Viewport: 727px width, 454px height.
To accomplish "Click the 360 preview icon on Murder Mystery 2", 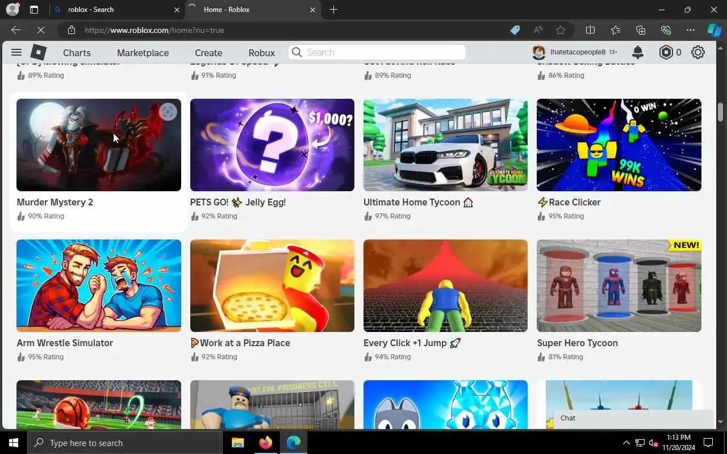I will pos(168,112).
